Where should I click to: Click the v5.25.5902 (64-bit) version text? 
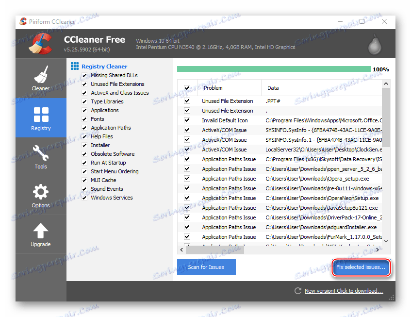click(x=87, y=50)
